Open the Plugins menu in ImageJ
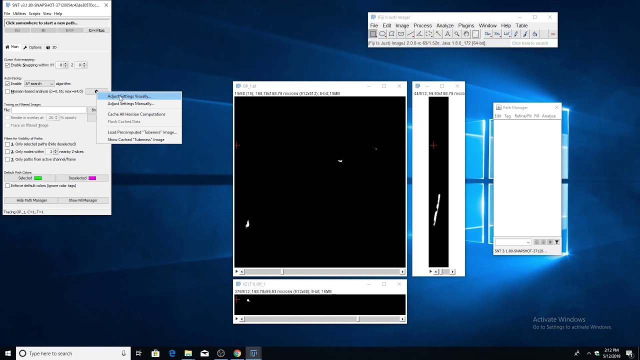The image size is (640, 360). 466,25
